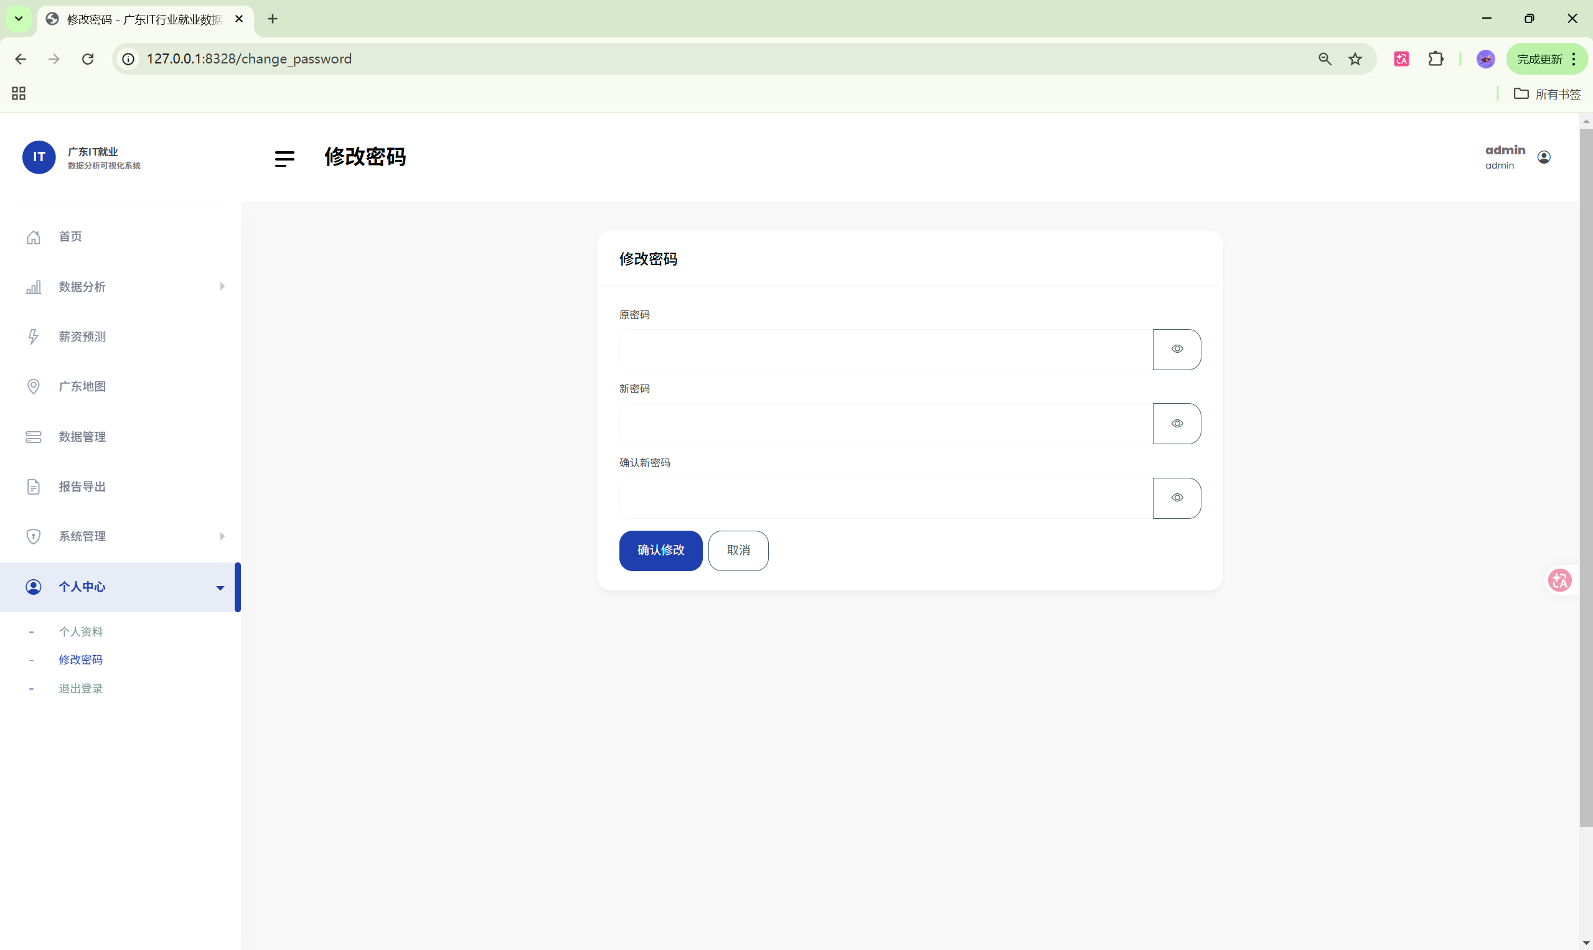Reveal the 新密码 field contents
The height and width of the screenshot is (950, 1593).
pyautogui.click(x=1177, y=423)
